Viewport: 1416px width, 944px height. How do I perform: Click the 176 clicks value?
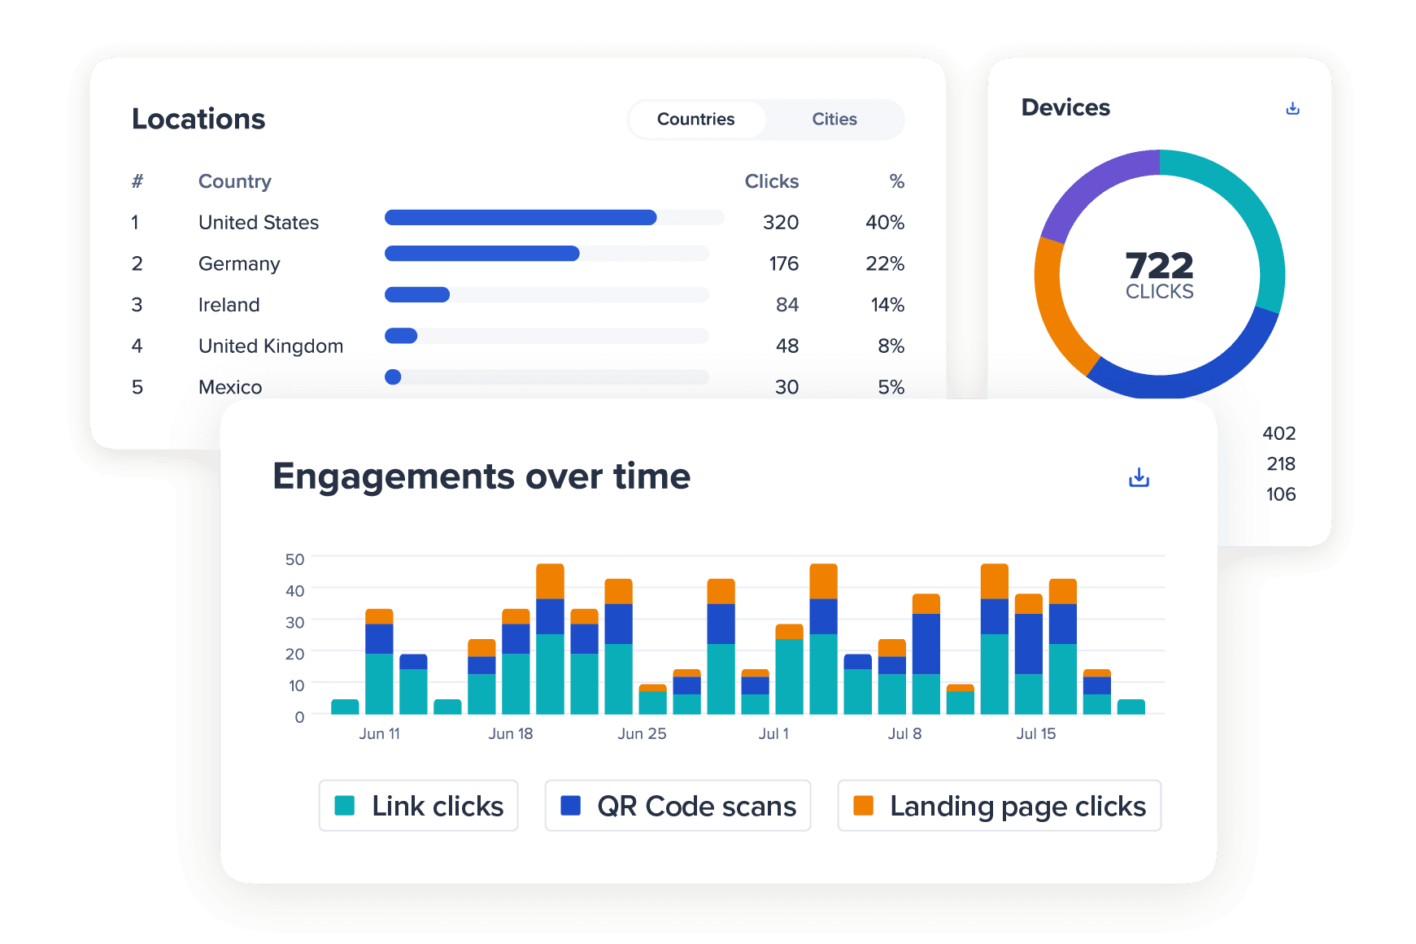[784, 263]
